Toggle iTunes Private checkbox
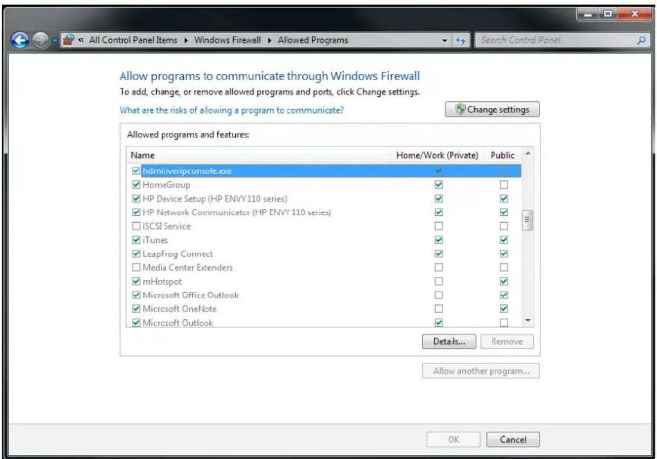657x459 pixels. tap(439, 240)
